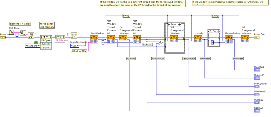The width and height of the screenshot is (271, 117).
Task: Click the lpszClassName label
Action: (x=79, y=42)
